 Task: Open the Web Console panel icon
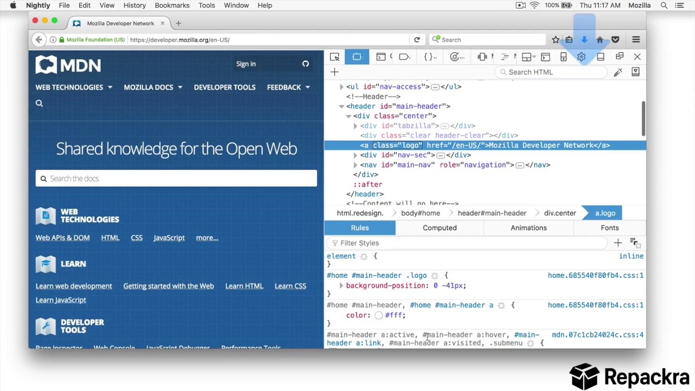point(381,57)
